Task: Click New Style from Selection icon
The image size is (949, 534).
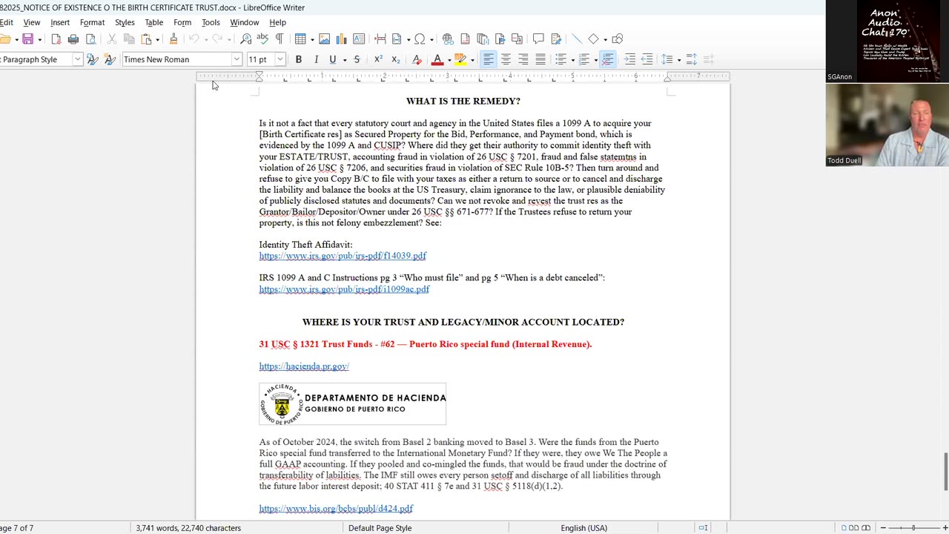Action: coord(110,59)
